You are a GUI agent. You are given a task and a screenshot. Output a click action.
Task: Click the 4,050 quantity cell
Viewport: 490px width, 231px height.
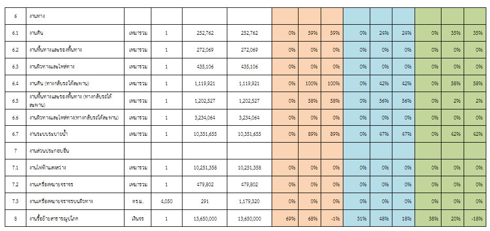166,201
